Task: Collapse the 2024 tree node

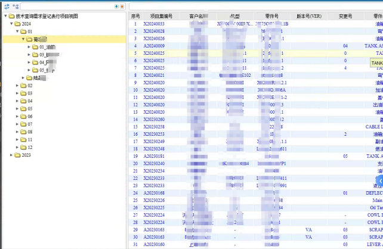Action: pos(11,24)
